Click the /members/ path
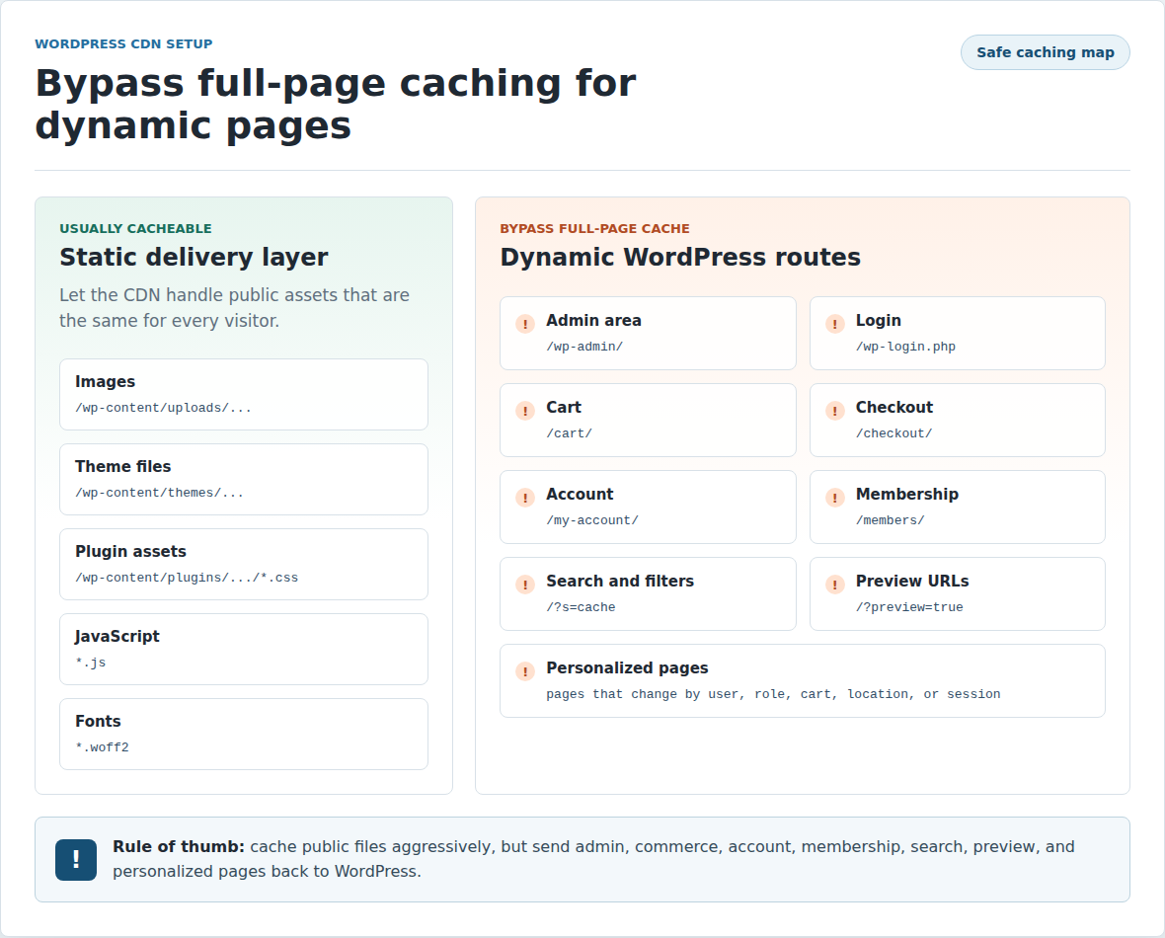 point(891,521)
